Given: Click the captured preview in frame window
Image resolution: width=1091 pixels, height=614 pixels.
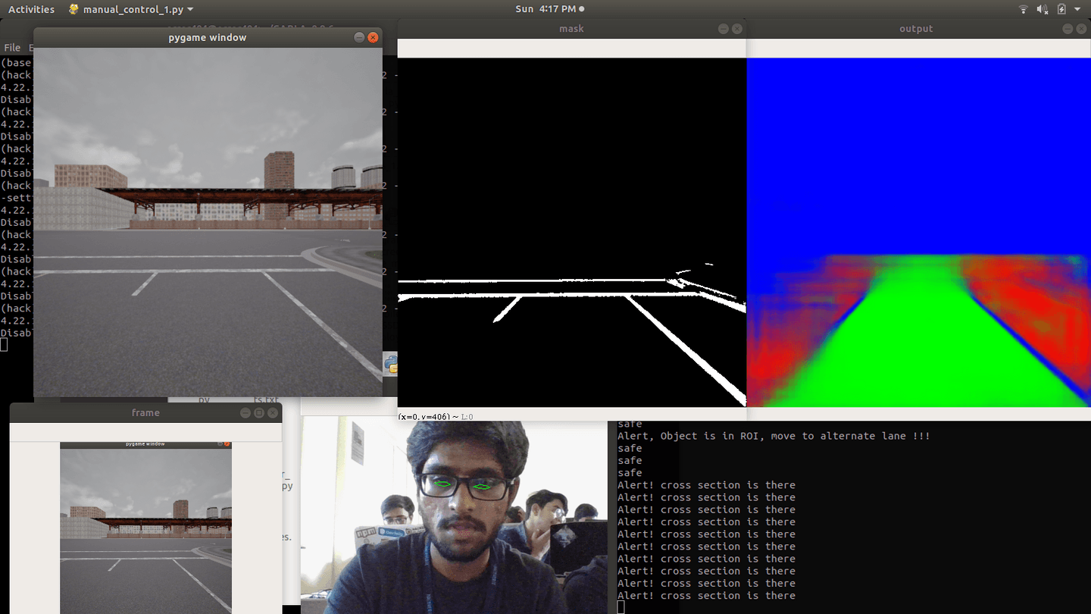Looking at the screenshot, I should tap(145, 528).
